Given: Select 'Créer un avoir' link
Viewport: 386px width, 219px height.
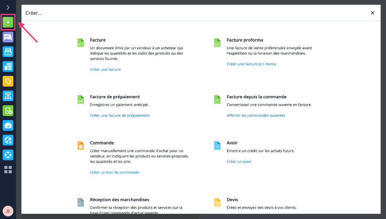Looking at the screenshot, I should tap(239, 162).
